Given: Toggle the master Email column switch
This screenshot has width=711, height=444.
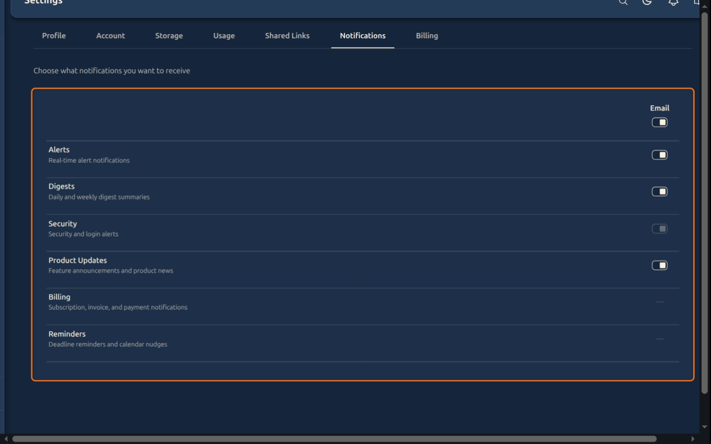Looking at the screenshot, I should [x=659, y=122].
